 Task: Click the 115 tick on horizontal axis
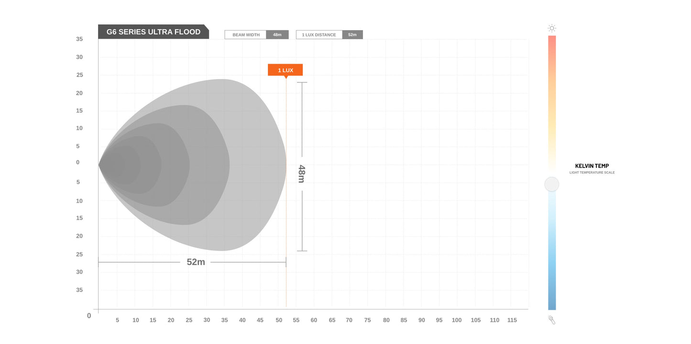click(x=512, y=320)
